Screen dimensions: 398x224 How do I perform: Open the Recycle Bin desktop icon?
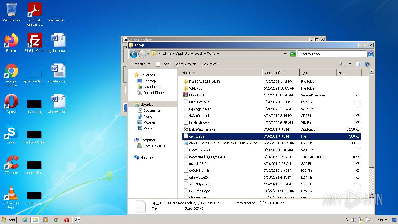tap(11, 12)
